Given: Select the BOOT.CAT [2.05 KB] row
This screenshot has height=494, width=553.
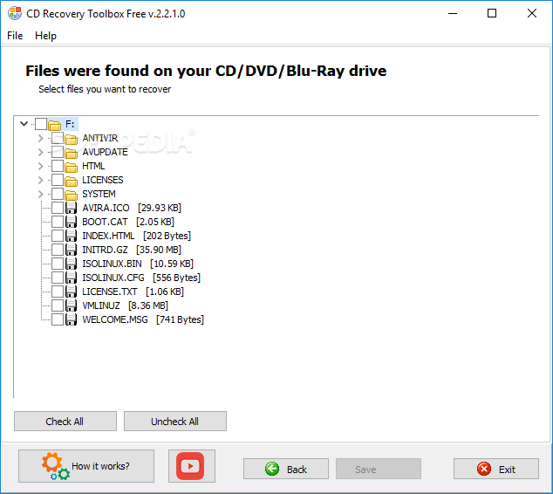Looking at the screenshot, I should (x=128, y=222).
